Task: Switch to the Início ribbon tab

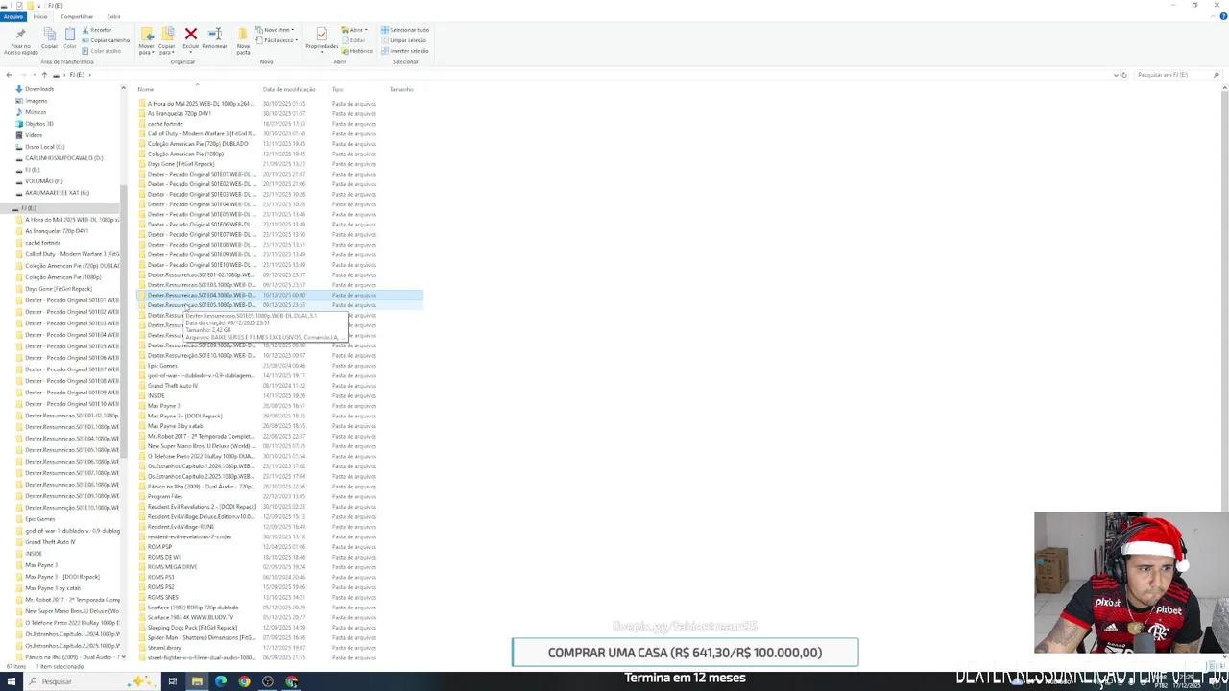Action: coord(40,16)
